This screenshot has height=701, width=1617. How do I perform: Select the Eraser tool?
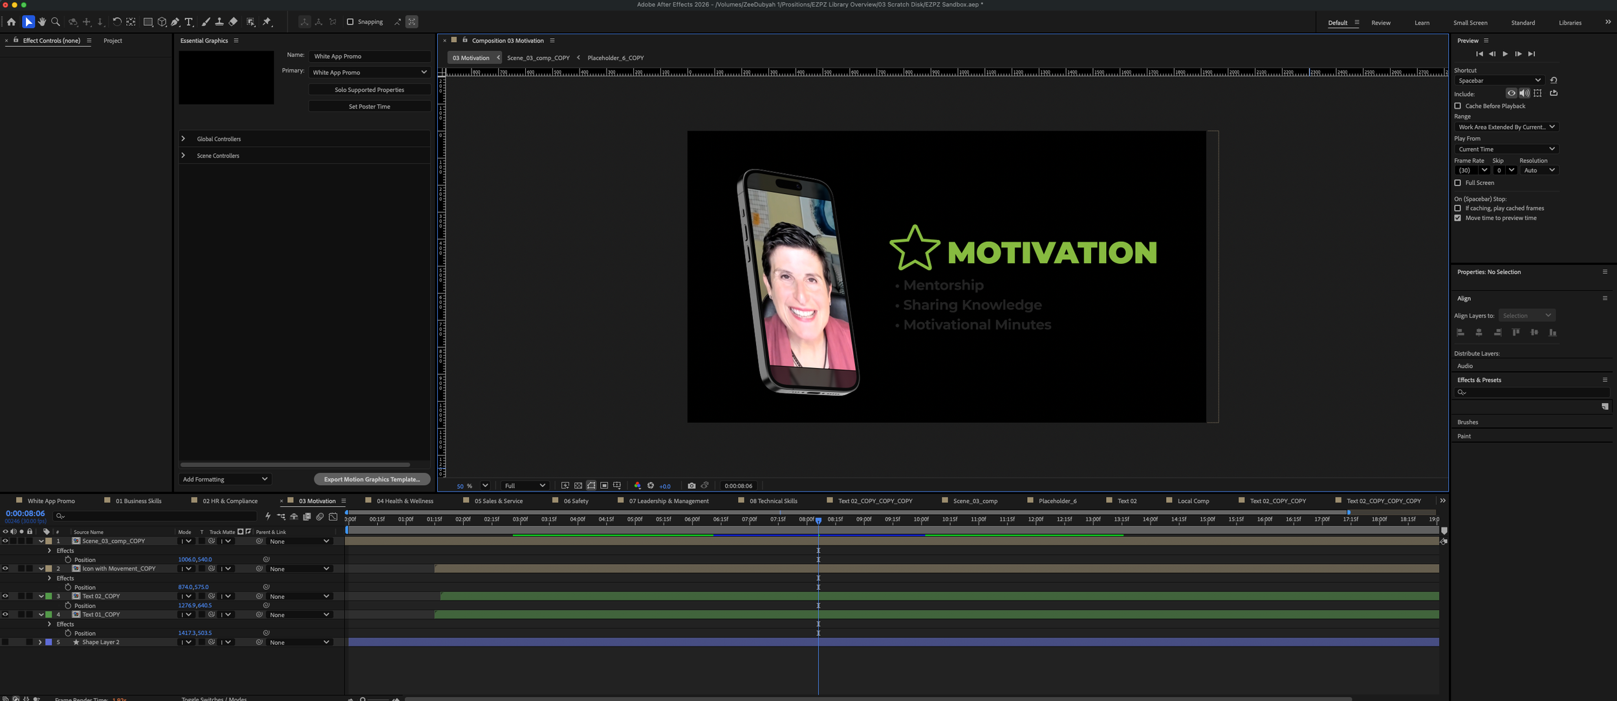coord(233,22)
